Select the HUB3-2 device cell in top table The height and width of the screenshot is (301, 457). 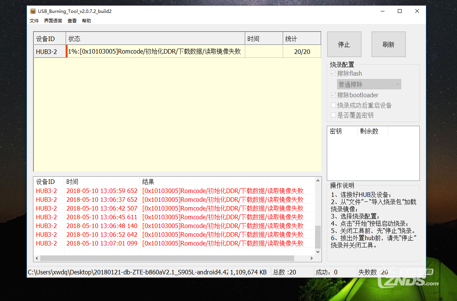[x=50, y=52]
